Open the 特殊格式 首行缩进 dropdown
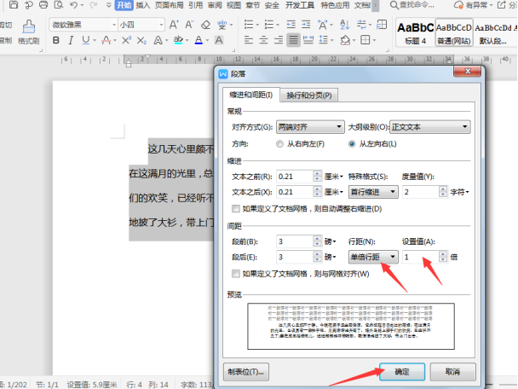The image size is (518, 389). 373,192
